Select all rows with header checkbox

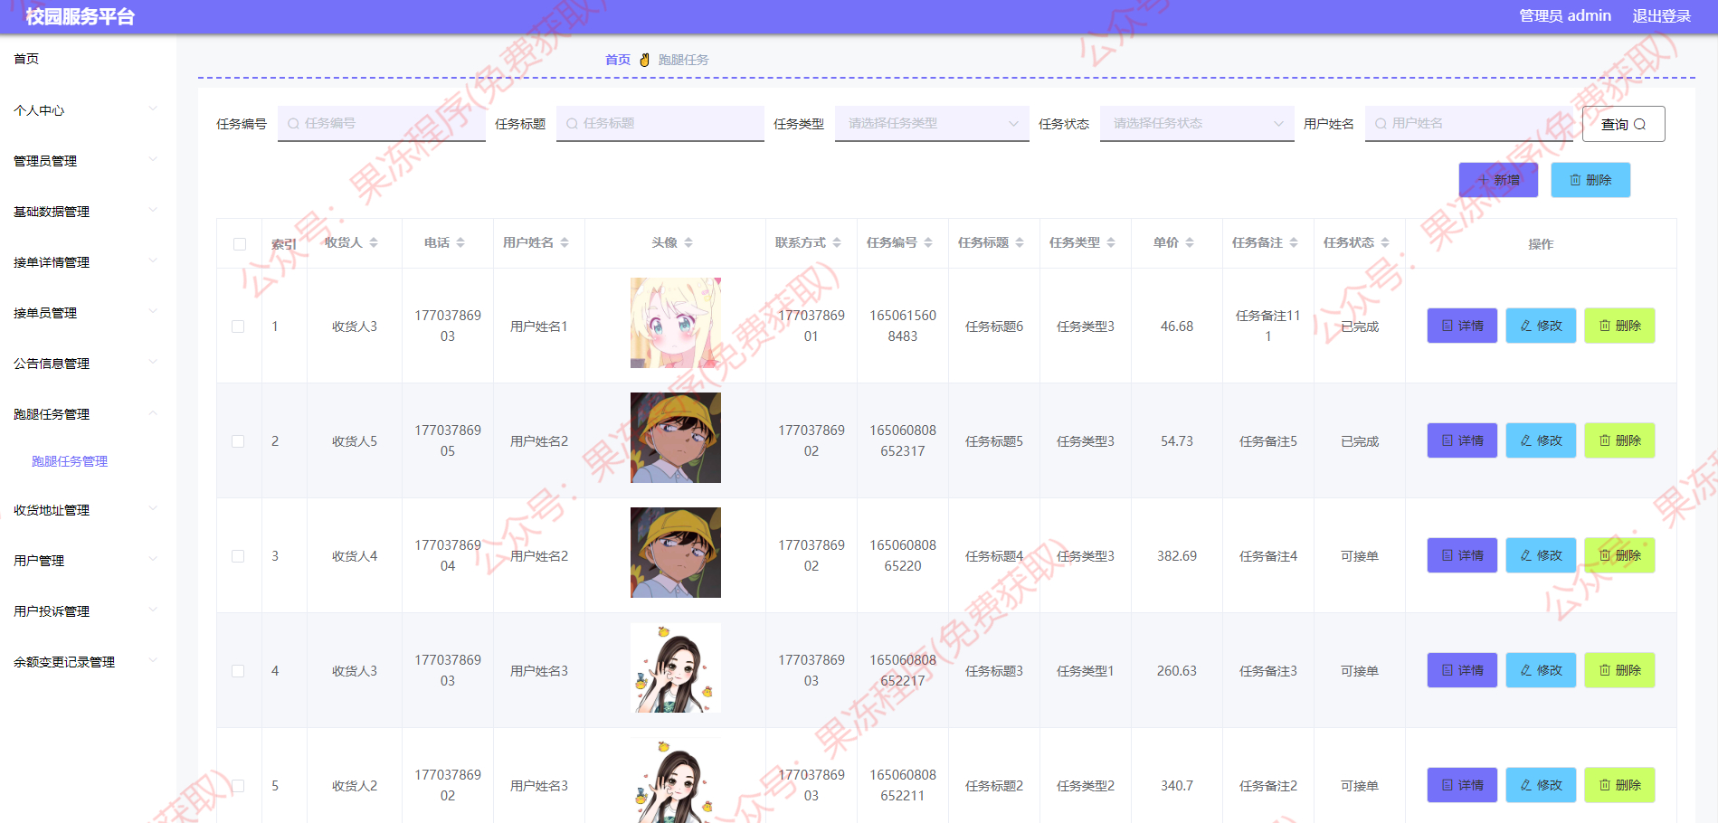tap(240, 244)
